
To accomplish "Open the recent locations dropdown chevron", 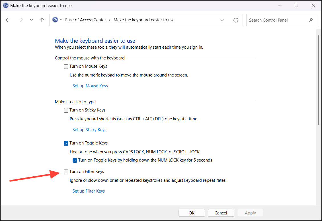I will (31, 20).
